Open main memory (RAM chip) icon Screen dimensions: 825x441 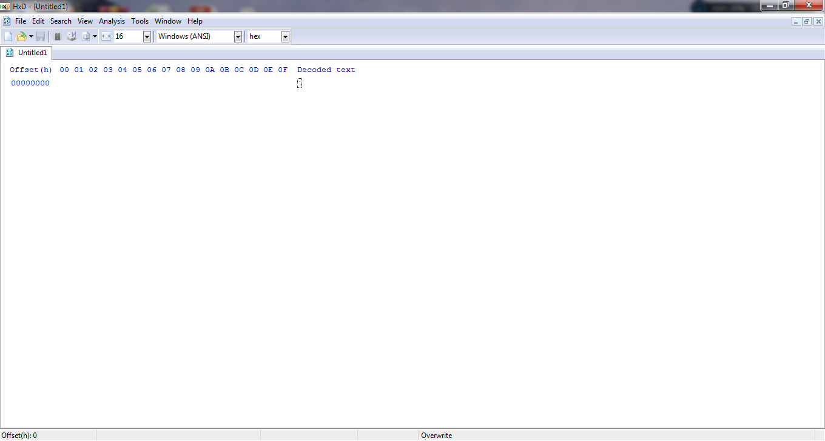(x=58, y=36)
